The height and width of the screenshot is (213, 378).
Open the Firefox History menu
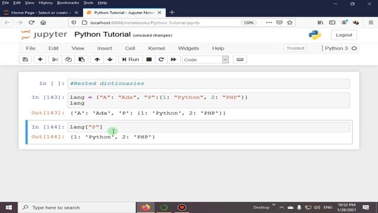pyautogui.click(x=45, y=3)
